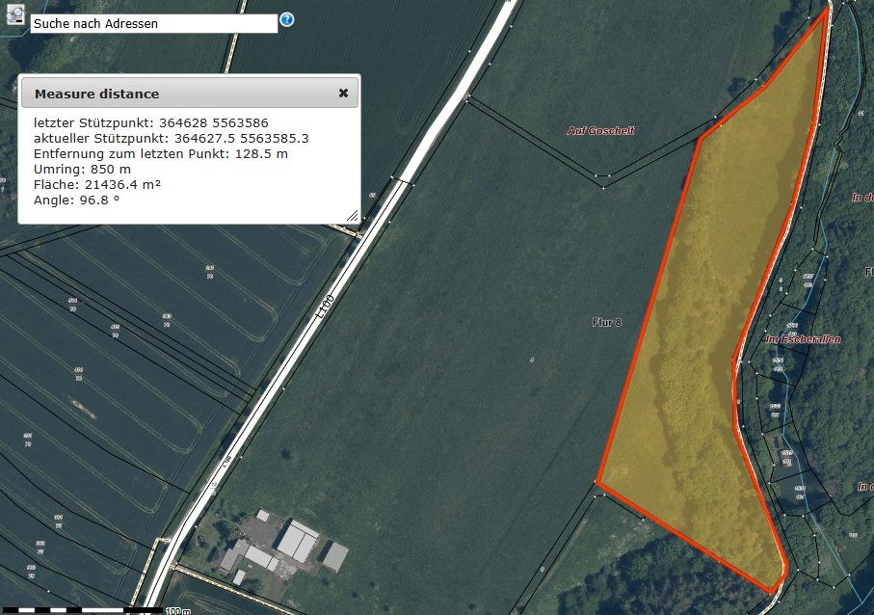This screenshot has width=874, height=615.
Task: Click the polygon's bottom-right corner vertex
Action: (772, 592)
